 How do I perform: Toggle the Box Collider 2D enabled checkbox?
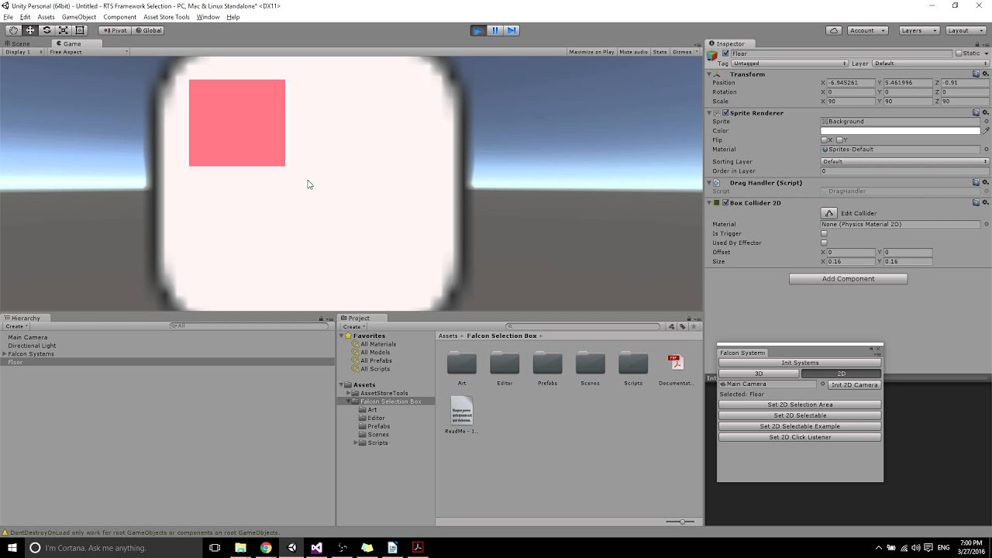click(x=725, y=202)
